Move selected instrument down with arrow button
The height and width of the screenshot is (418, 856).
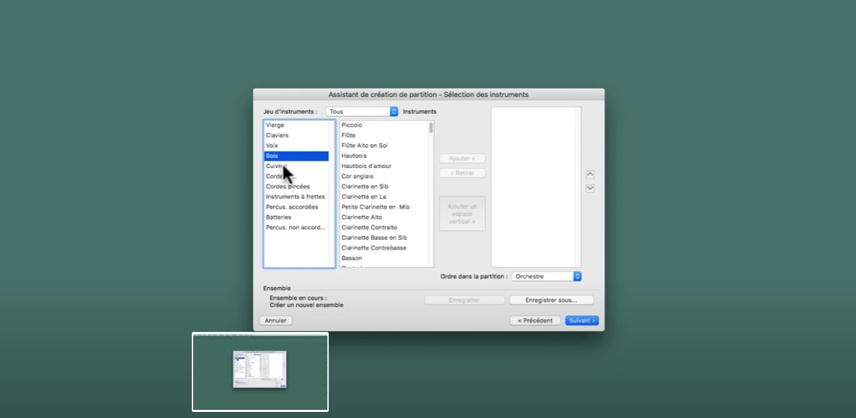(590, 188)
